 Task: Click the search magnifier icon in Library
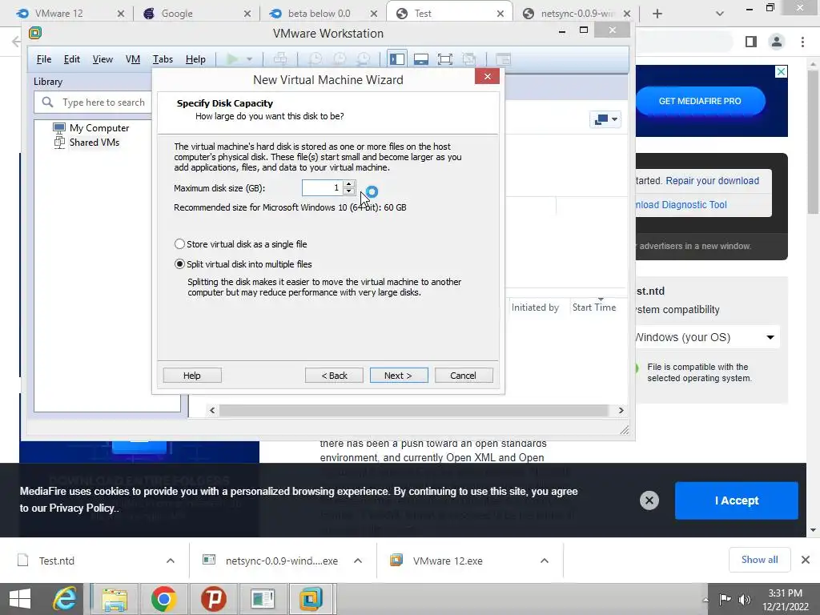tap(47, 102)
